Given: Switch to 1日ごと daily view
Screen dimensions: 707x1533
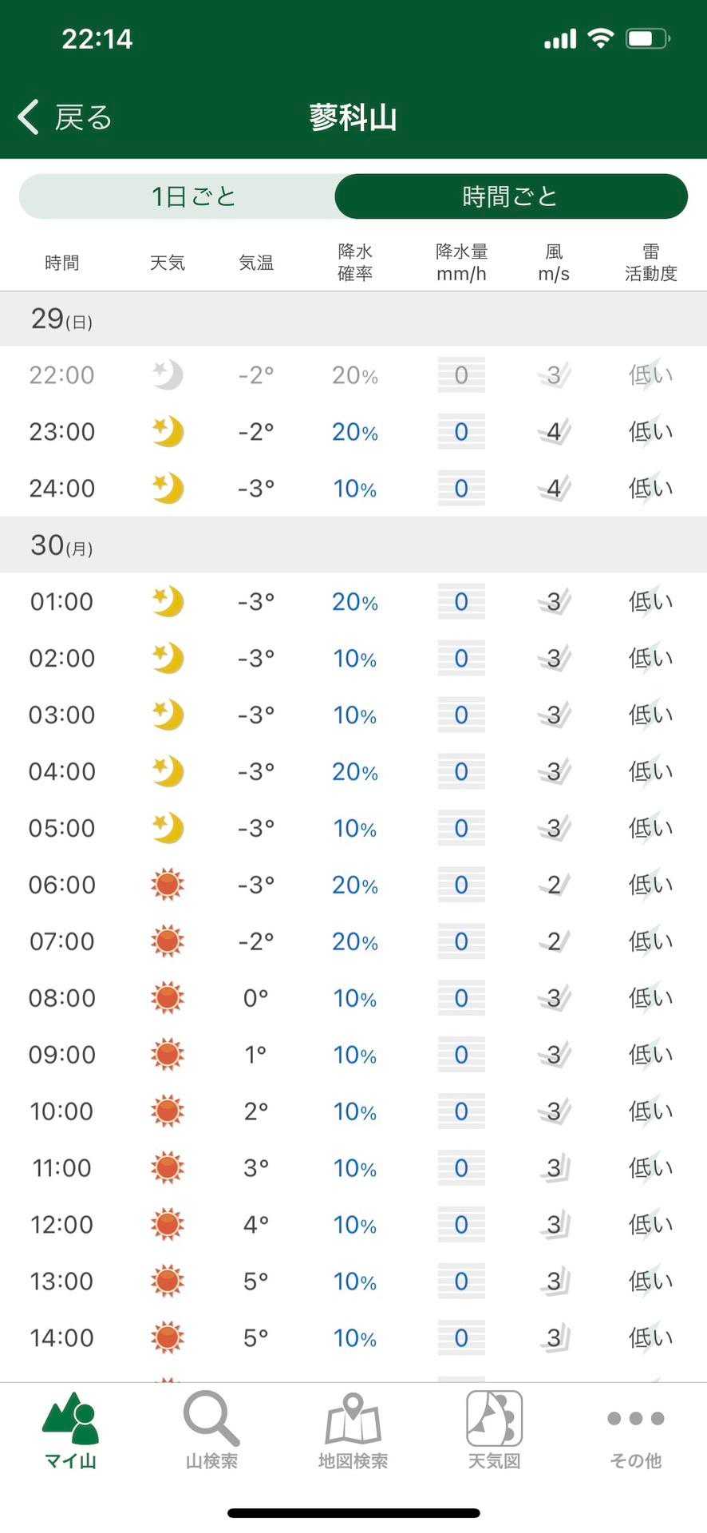Looking at the screenshot, I should [x=193, y=196].
